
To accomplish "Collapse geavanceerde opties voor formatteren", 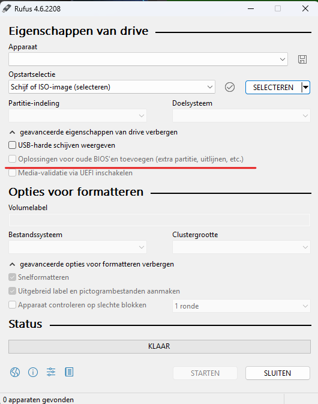I will point(92,264).
